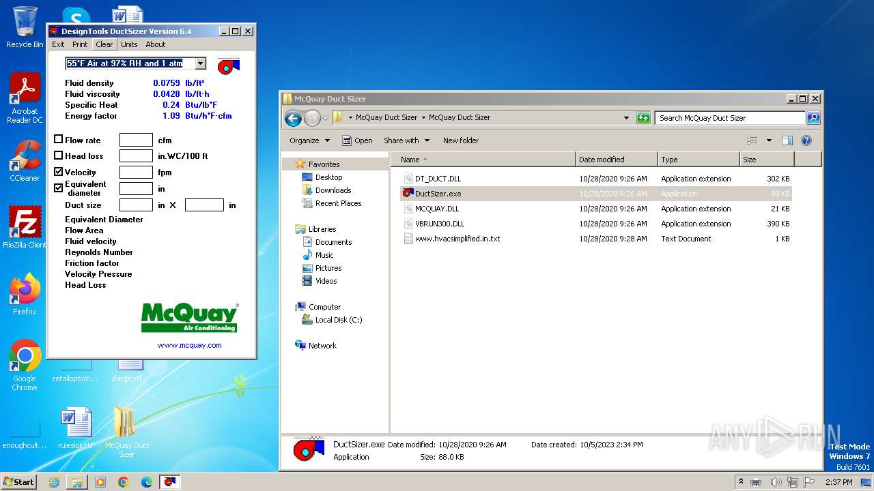
Task: Open Google Chrome from the taskbar
Action: click(x=124, y=482)
